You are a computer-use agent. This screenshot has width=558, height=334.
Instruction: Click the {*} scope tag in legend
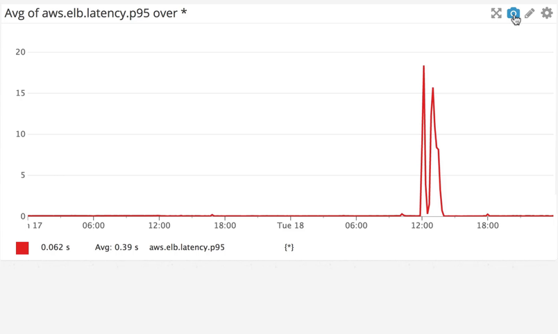click(x=289, y=247)
